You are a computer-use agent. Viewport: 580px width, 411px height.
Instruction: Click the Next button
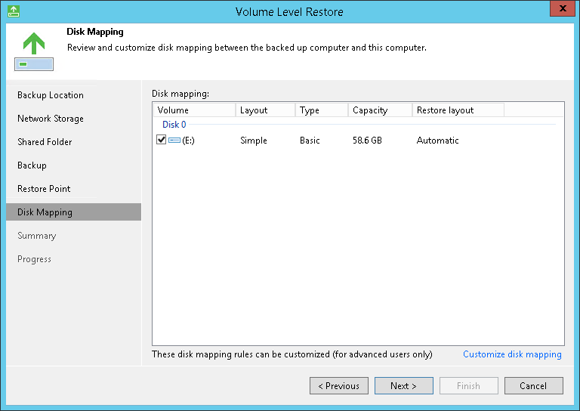tap(403, 386)
